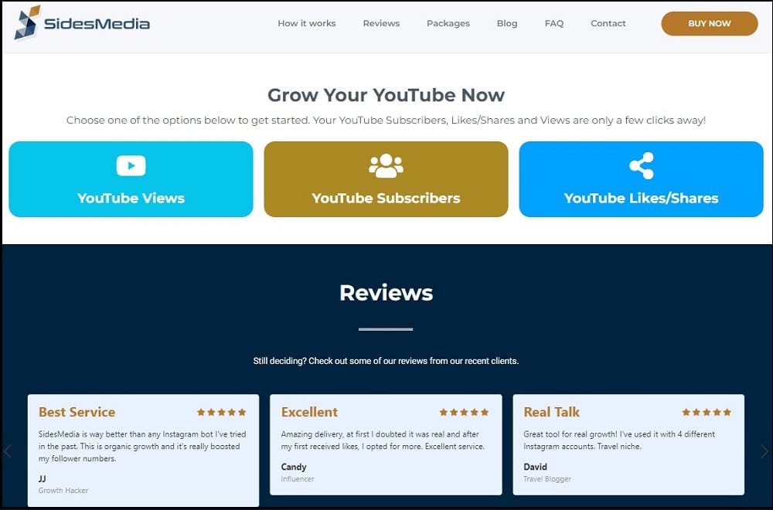Show previous reviews with left carousel arrow
The width and height of the screenshot is (773, 510).
(x=7, y=450)
